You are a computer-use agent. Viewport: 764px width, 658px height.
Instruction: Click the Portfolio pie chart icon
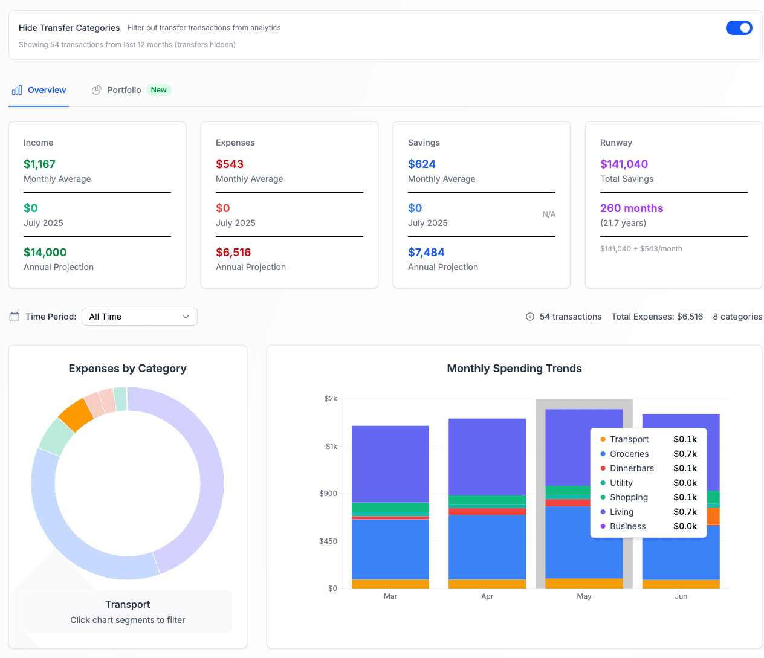point(96,90)
